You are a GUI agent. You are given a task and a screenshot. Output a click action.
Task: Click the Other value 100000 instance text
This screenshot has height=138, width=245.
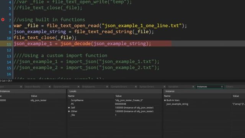pyautogui.click(x=134, y=112)
